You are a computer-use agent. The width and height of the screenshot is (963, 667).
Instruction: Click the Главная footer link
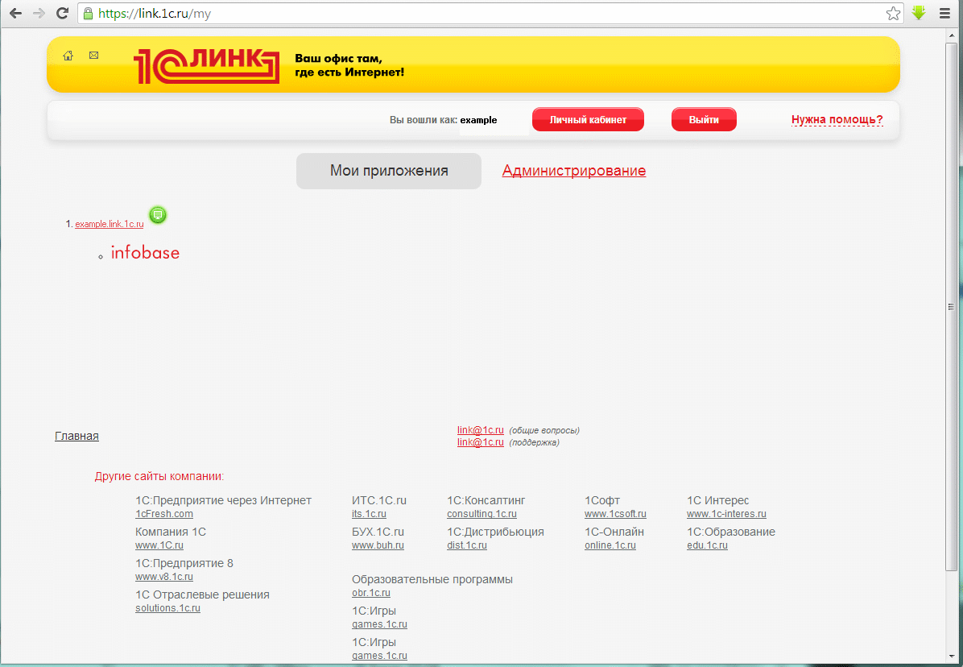point(76,436)
